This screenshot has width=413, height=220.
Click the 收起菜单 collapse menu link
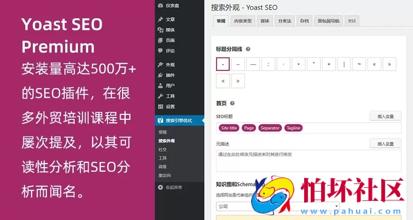[x=174, y=187]
